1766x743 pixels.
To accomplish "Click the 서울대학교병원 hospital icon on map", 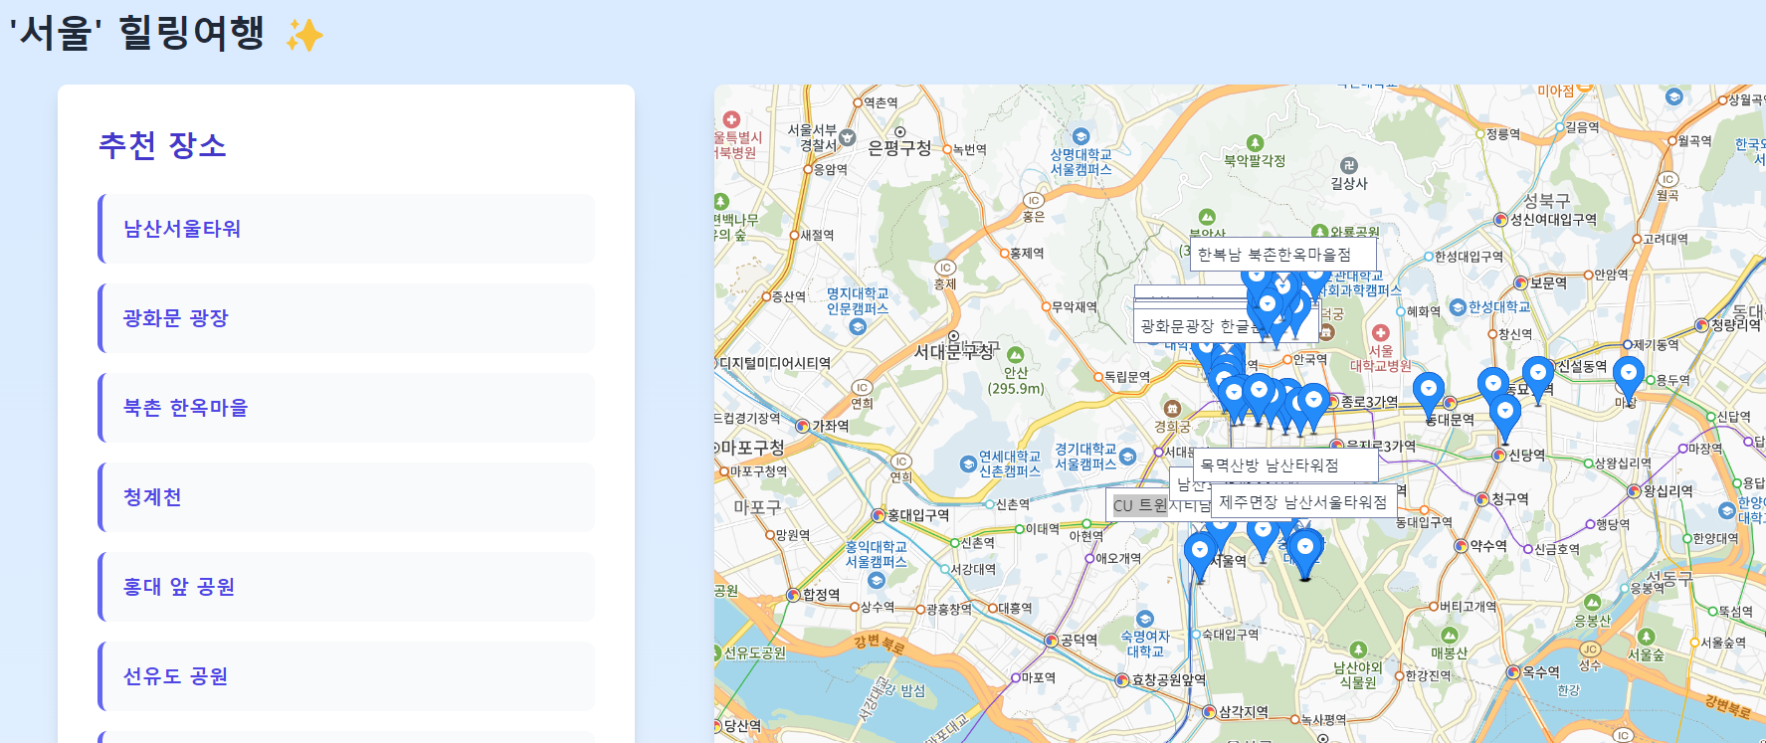I will pyautogui.click(x=1380, y=332).
